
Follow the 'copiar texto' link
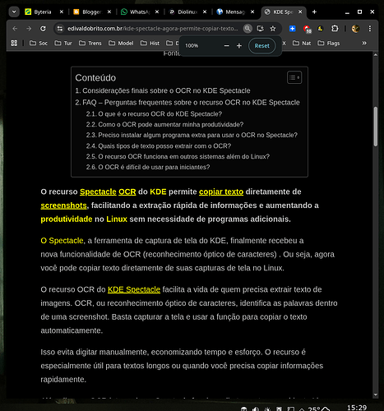click(221, 192)
